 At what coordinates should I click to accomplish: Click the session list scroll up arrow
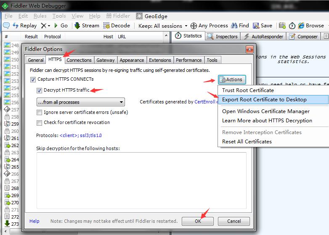click(166, 35)
